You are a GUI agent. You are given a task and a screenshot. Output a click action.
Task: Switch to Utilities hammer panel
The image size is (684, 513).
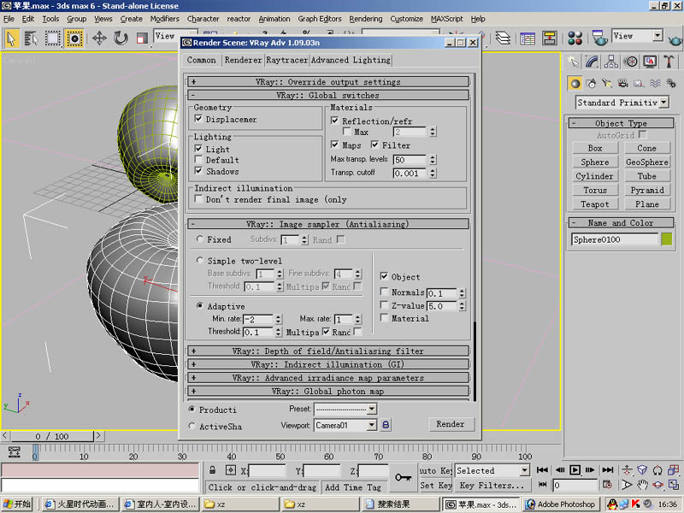point(669,62)
